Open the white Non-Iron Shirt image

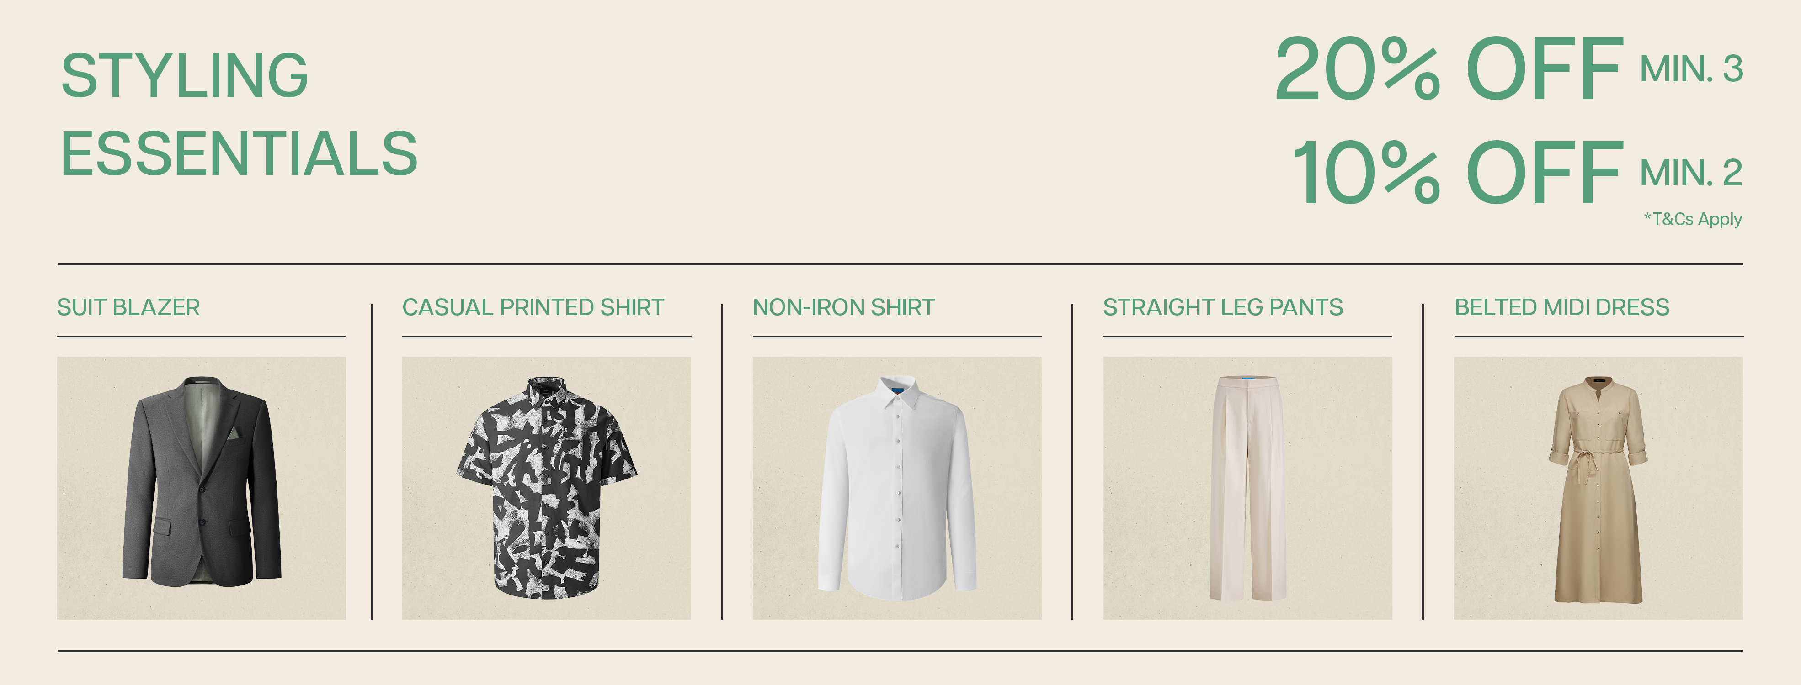[x=897, y=488]
